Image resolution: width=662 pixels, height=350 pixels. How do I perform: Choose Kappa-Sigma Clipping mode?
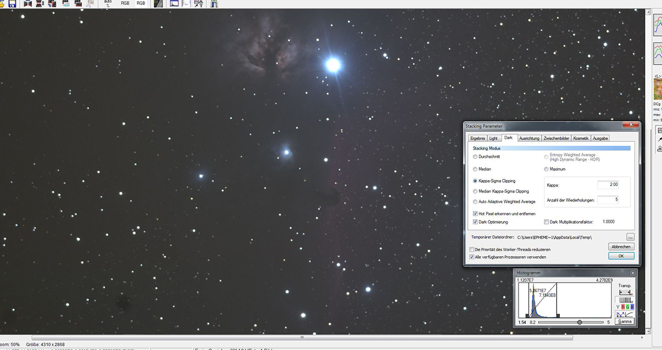476,181
